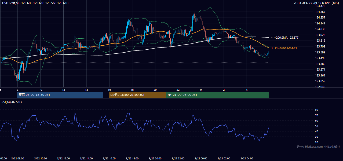This screenshot has width=343, height=161.
Task: Click the 123.819 price axis label
Action: [320, 41]
